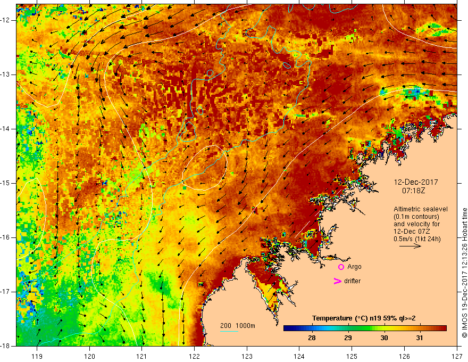Click the colorbar label 28
Screen dimensions: 468x362
[x=312, y=338]
